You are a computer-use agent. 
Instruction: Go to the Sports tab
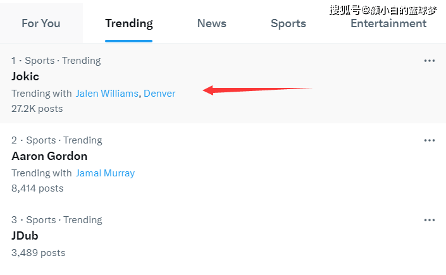point(288,23)
